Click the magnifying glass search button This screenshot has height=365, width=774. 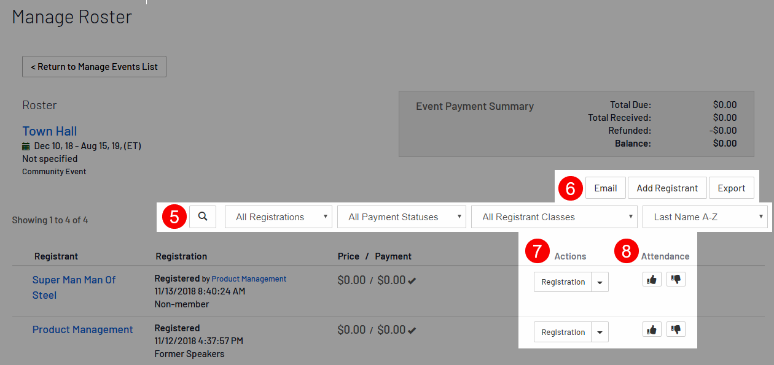click(x=203, y=217)
